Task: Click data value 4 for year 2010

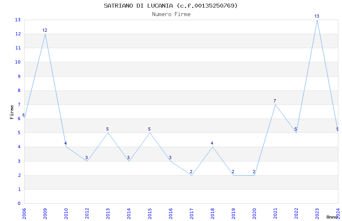Action: tap(66, 143)
